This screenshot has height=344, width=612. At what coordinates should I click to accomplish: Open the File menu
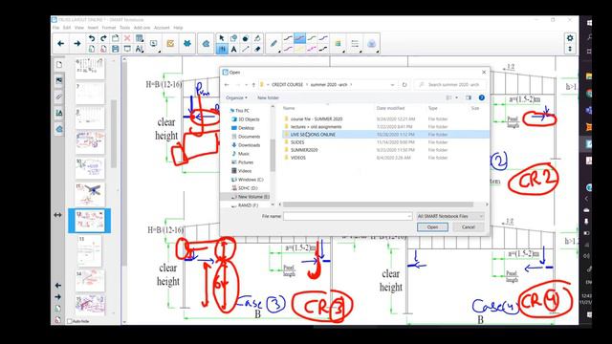[55, 28]
